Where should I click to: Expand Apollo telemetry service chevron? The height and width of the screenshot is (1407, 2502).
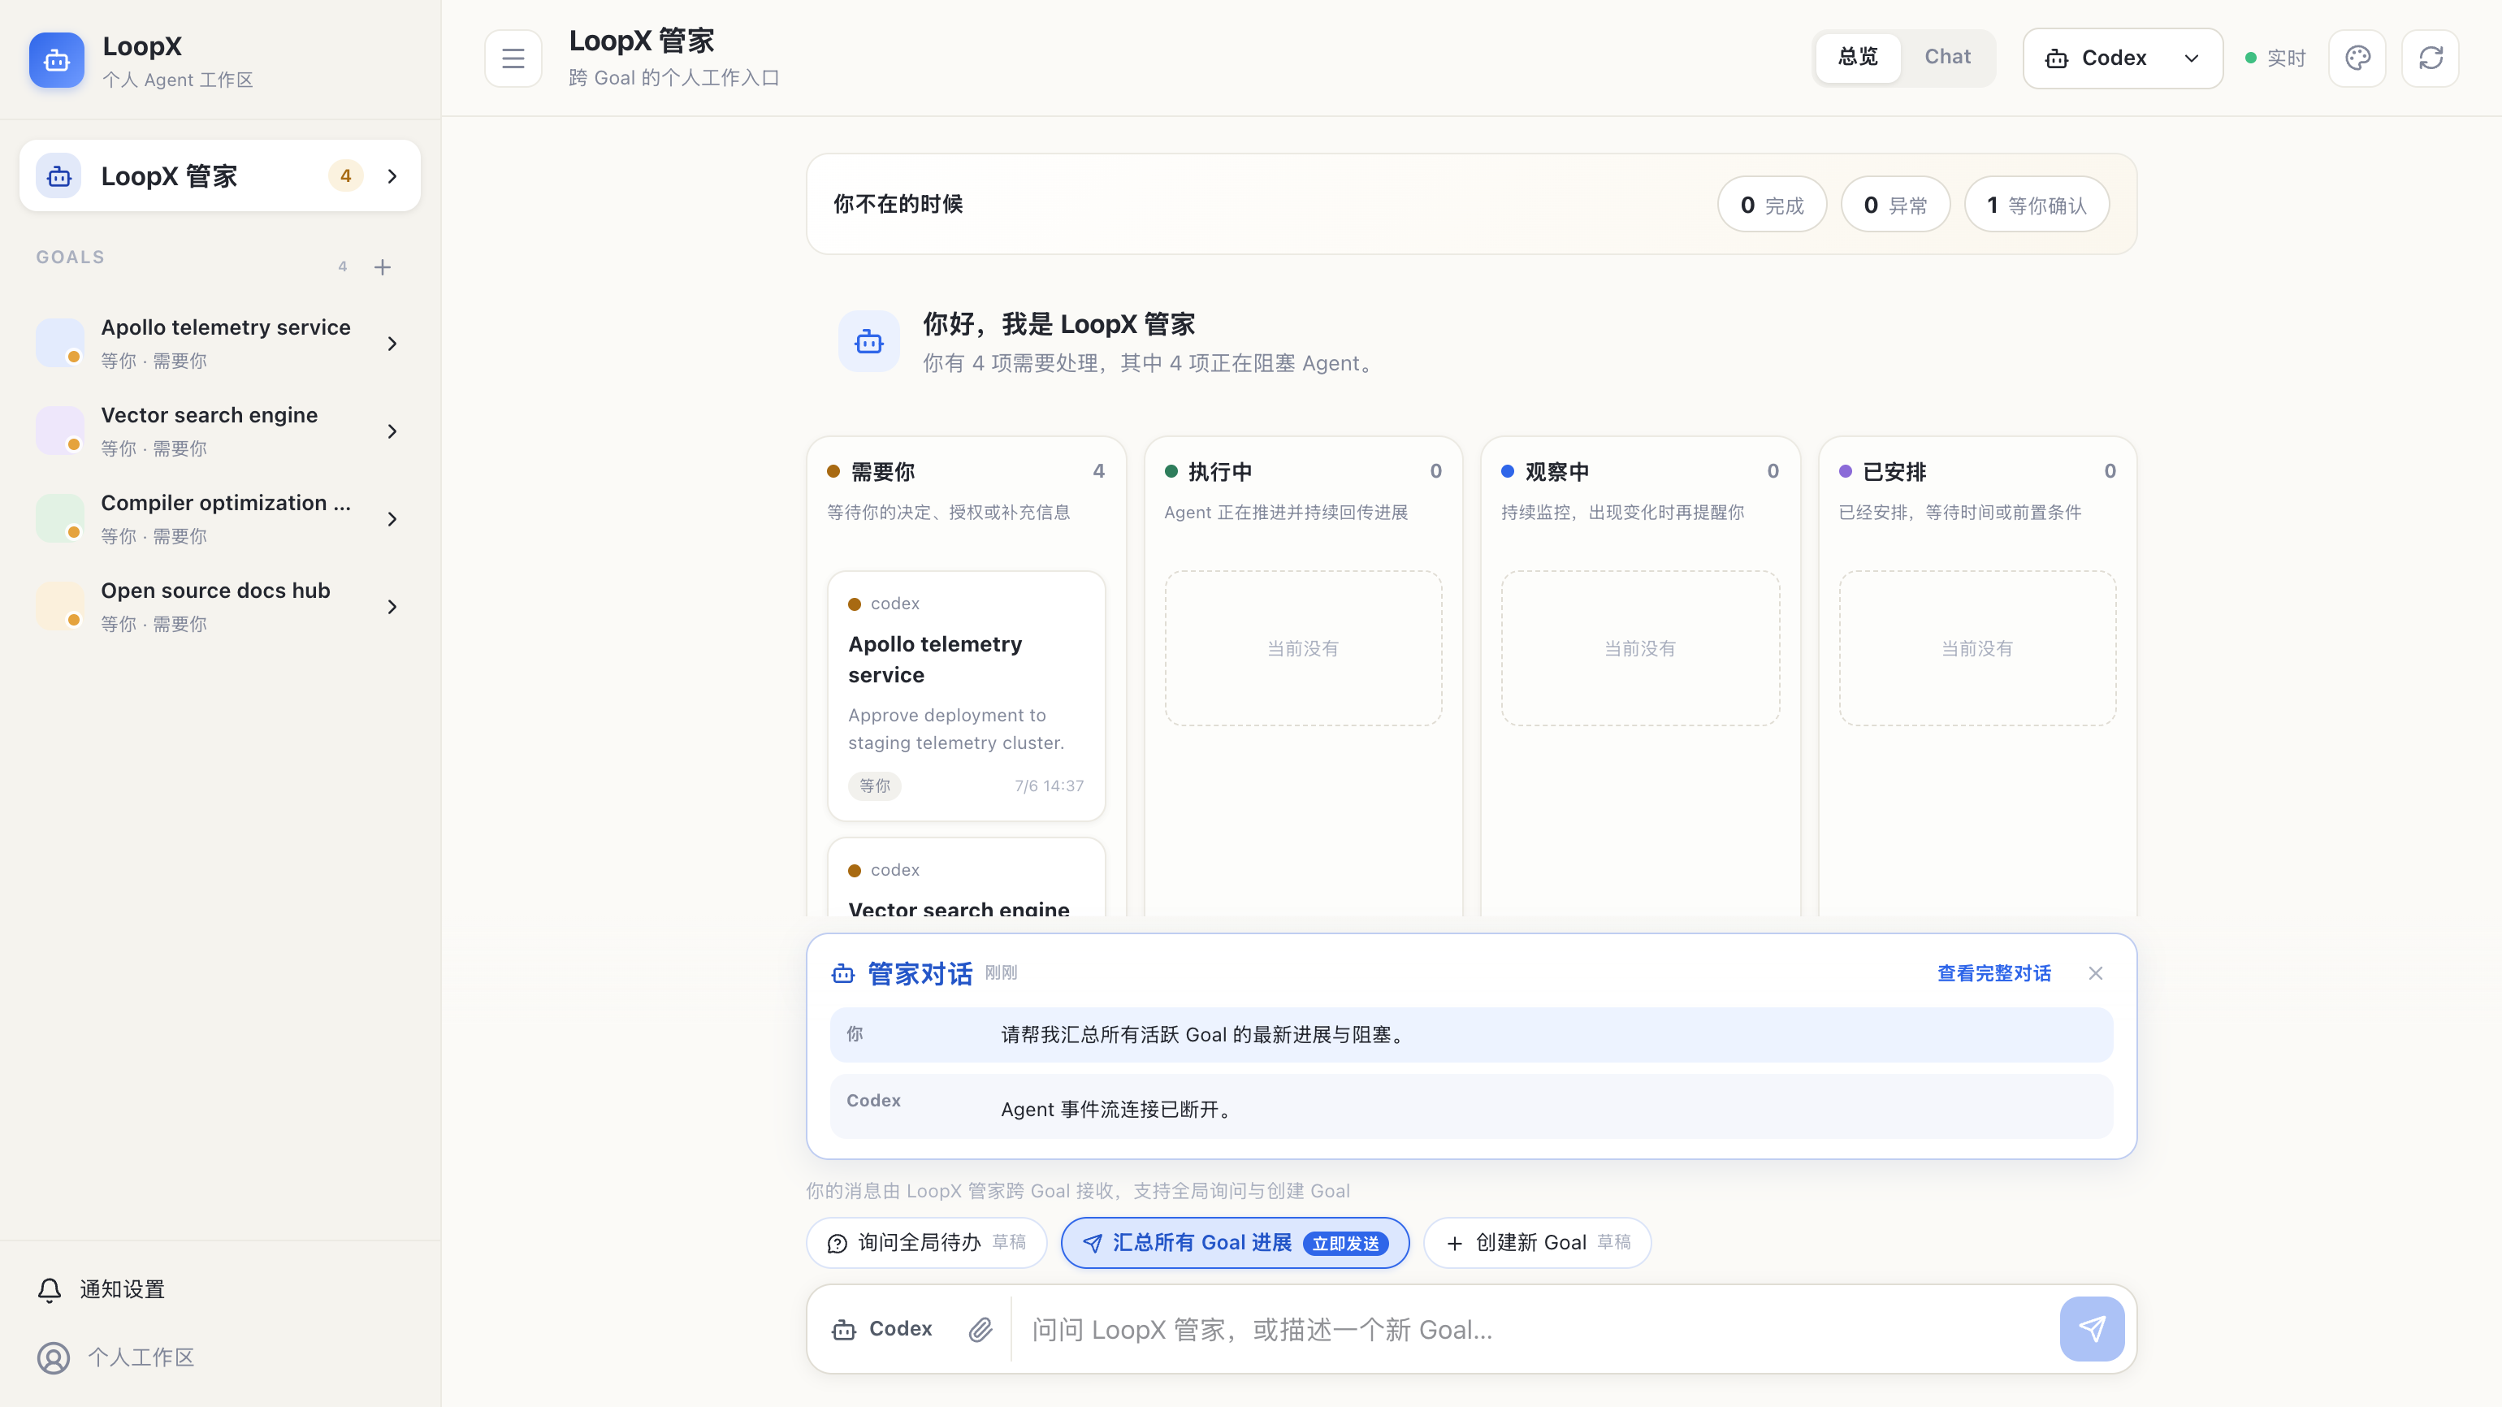392,343
